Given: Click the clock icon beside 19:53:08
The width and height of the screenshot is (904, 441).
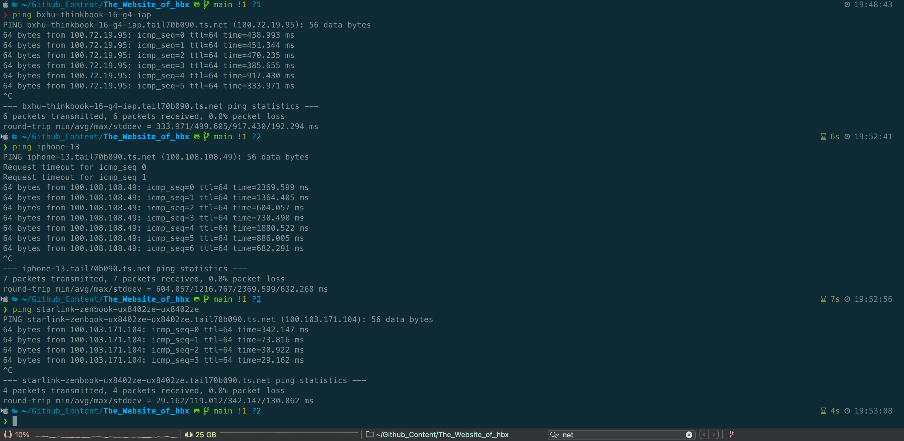Looking at the screenshot, I should pos(847,411).
